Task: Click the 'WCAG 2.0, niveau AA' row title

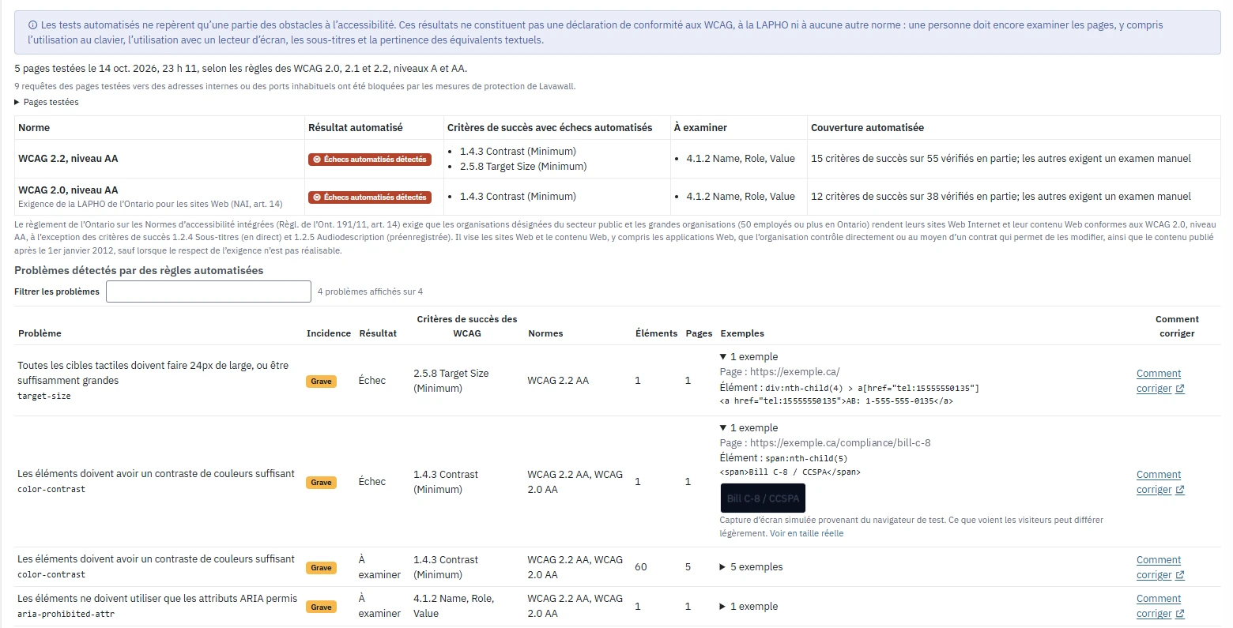Action: (x=68, y=190)
